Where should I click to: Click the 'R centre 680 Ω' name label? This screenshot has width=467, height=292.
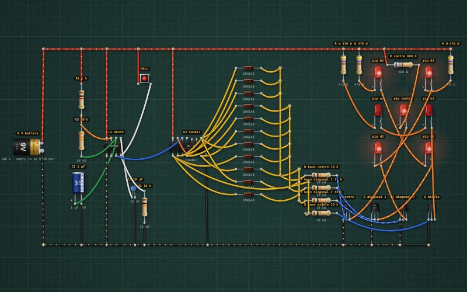pyautogui.click(x=403, y=56)
